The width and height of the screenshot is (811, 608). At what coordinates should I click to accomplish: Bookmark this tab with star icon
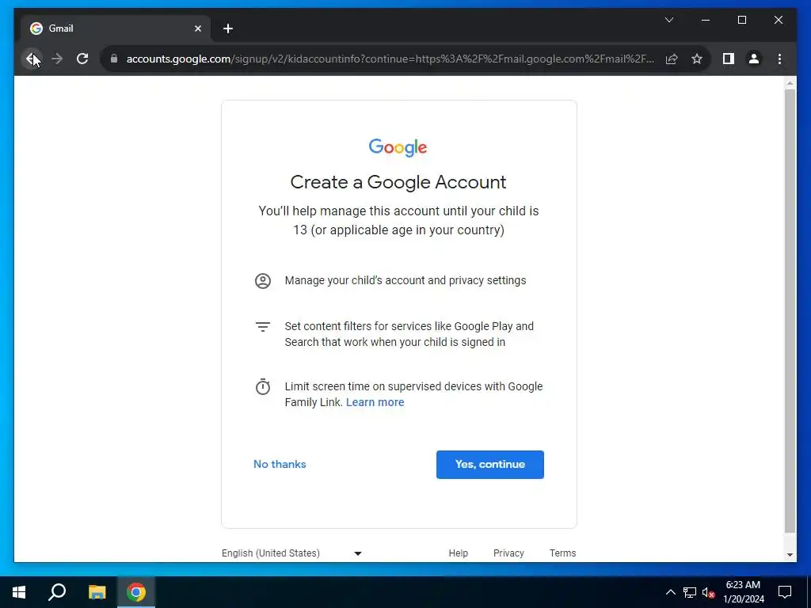coord(697,59)
